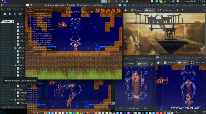
Task: Click the lightbulb tray icon
Action: pos(169,1)
